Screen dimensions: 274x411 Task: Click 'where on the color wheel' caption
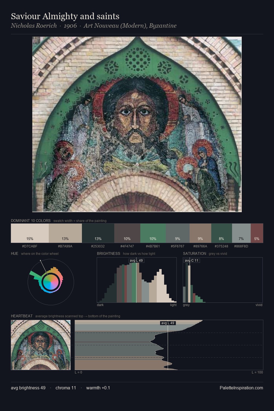pos(40,254)
